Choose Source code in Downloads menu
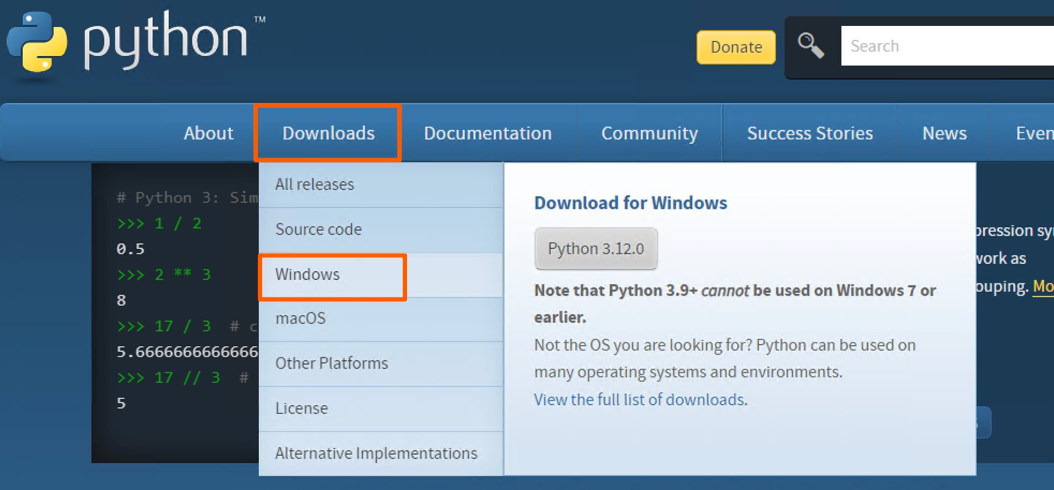Image resolution: width=1054 pixels, height=490 pixels. (x=318, y=229)
